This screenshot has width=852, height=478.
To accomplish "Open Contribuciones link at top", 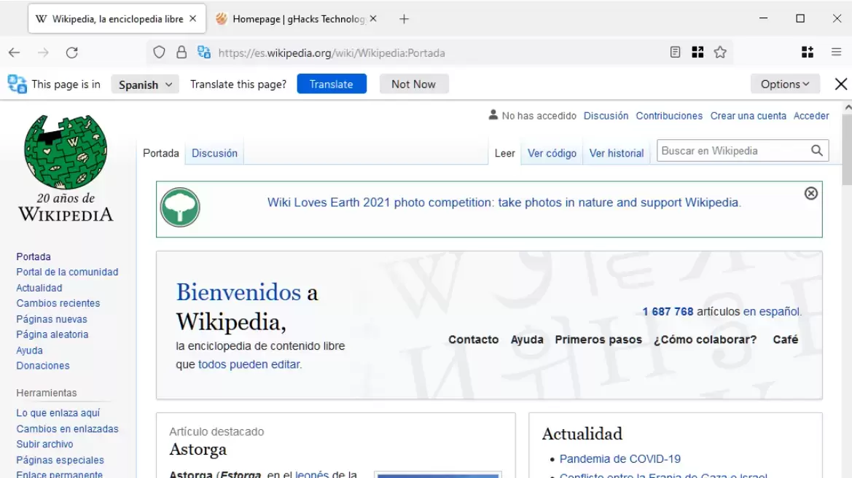I will pyautogui.click(x=669, y=116).
